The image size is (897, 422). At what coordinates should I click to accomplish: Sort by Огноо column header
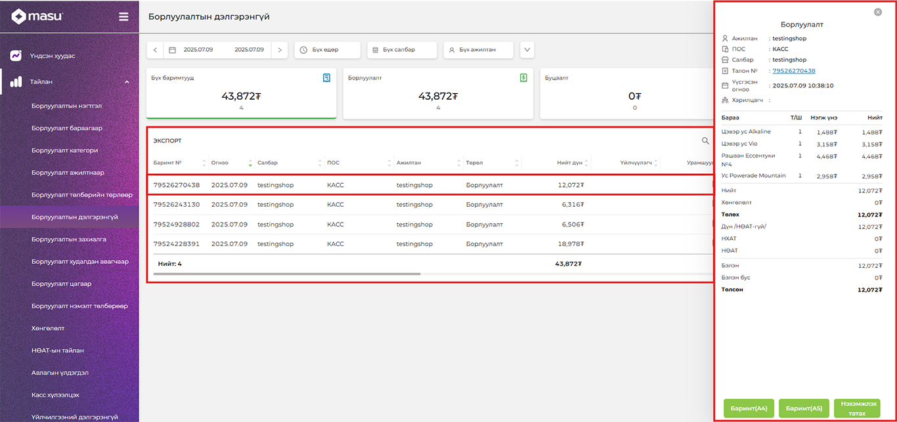pyautogui.click(x=220, y=163)
